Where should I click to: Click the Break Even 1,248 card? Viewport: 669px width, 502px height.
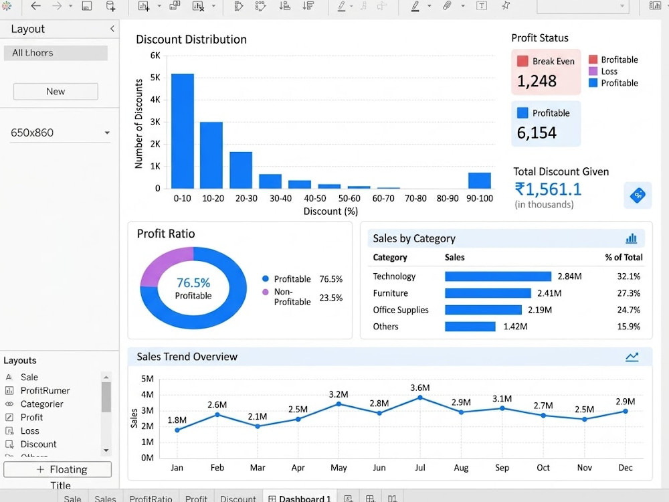pyautogui.click(x=546, y=72)
